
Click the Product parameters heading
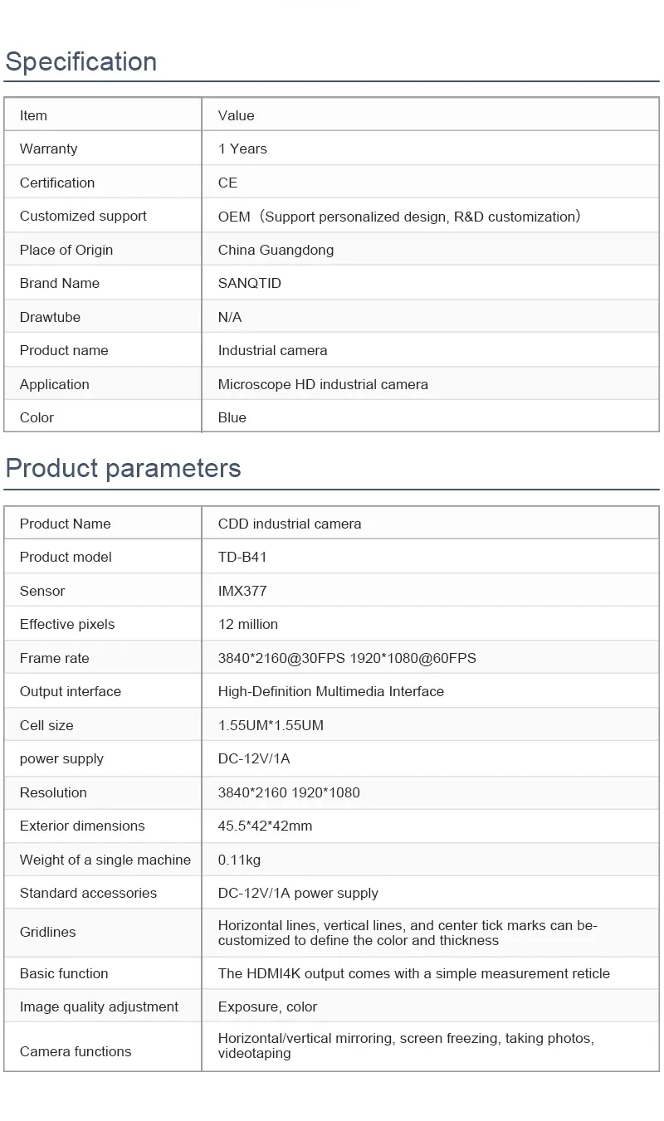[123, 468]
